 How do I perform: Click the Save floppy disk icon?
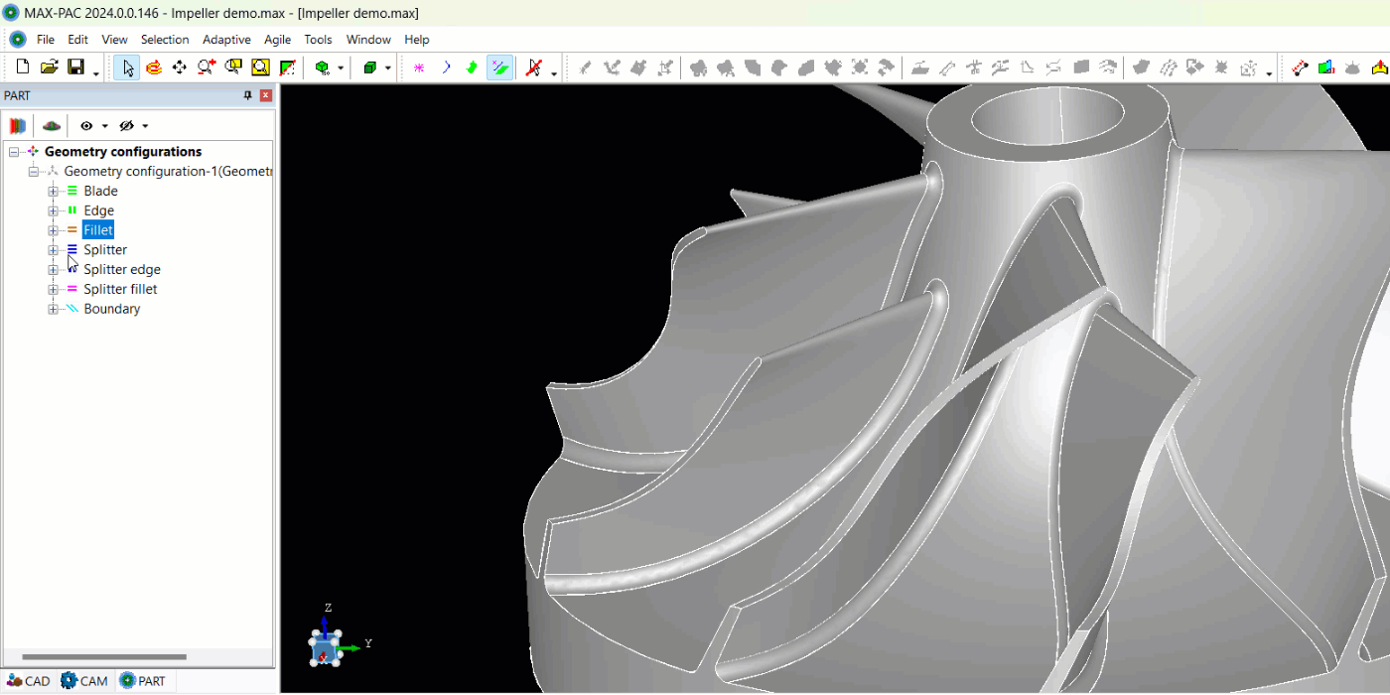tap(75, 68)
